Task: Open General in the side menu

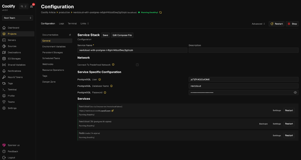Action: 57,41
